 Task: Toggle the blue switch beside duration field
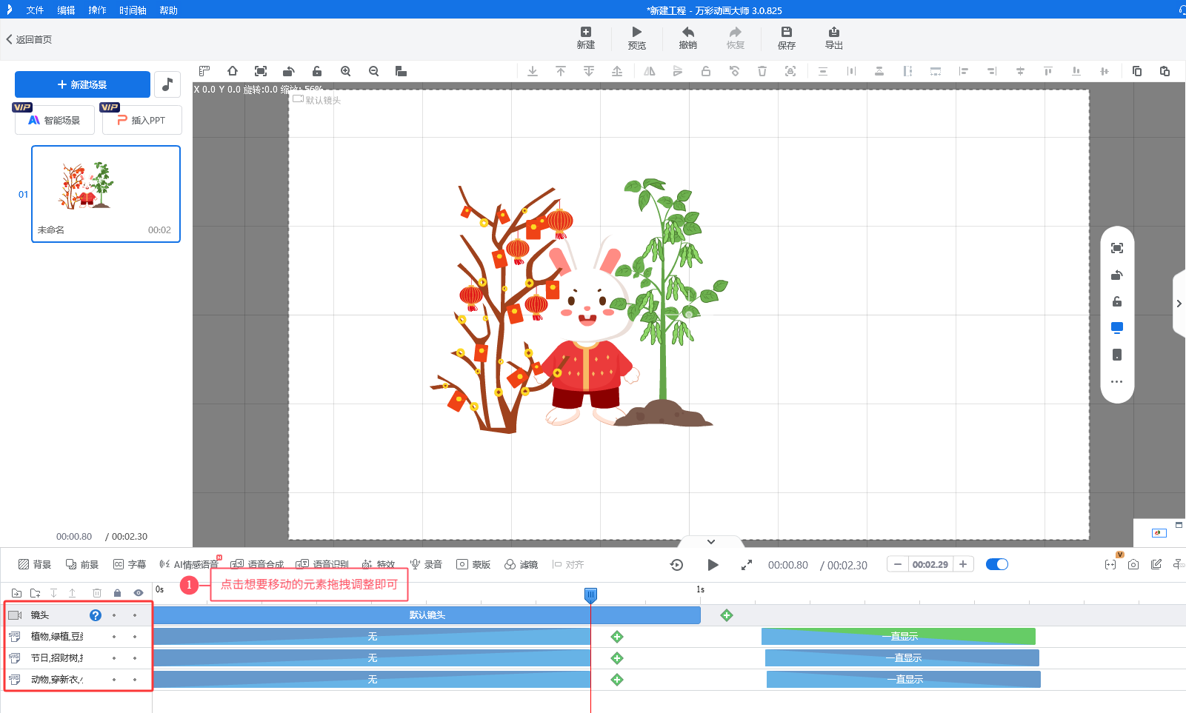point(996,564)
